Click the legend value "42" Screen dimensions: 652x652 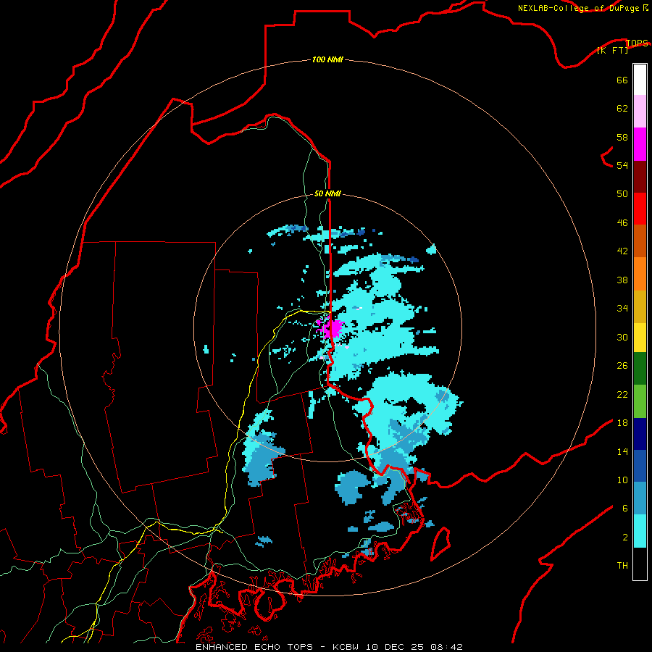pyautogui.click(x=622, y=251)
